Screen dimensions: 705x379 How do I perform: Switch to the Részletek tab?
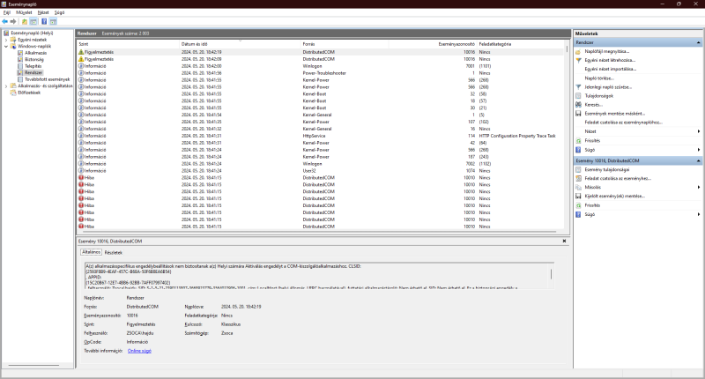(114, 253)
